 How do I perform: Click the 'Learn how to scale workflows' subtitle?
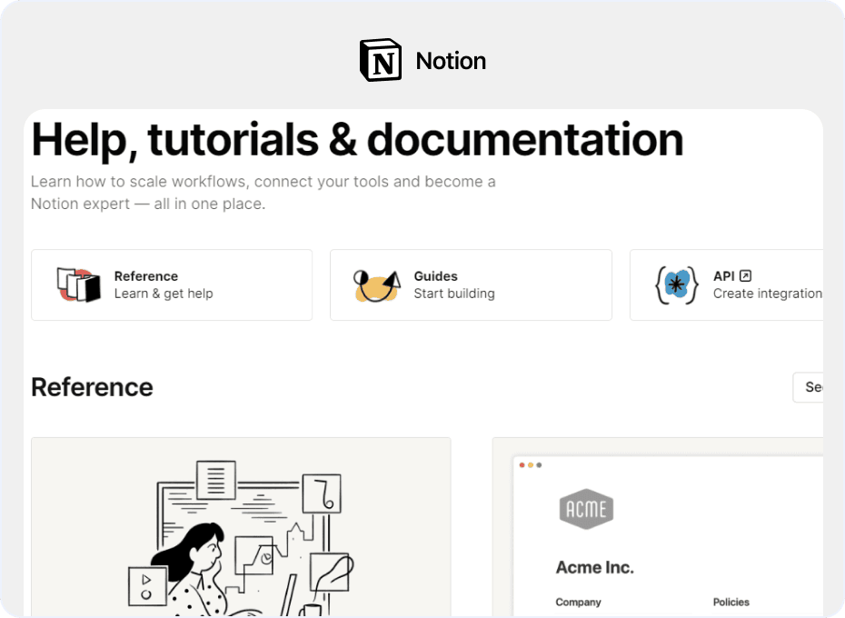click(x=263, y=193)
